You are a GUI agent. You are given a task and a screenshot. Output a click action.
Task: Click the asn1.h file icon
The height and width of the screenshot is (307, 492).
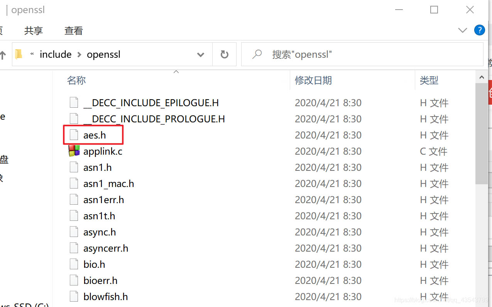pyautogui.click(x=74, y=167)
